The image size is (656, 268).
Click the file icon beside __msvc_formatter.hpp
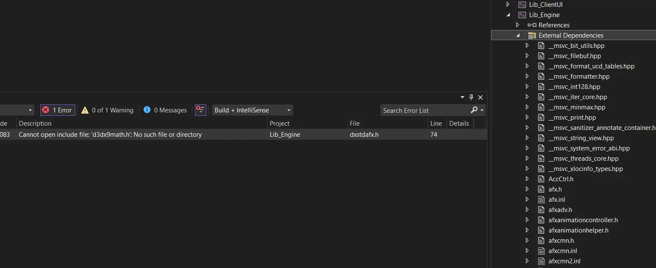coord(541,77)
